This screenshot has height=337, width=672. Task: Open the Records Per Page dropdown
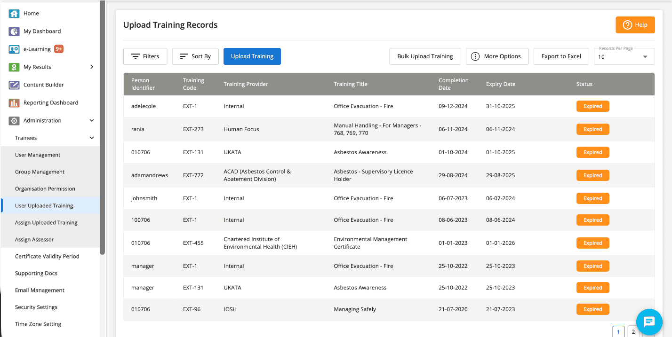pos(624,57)
